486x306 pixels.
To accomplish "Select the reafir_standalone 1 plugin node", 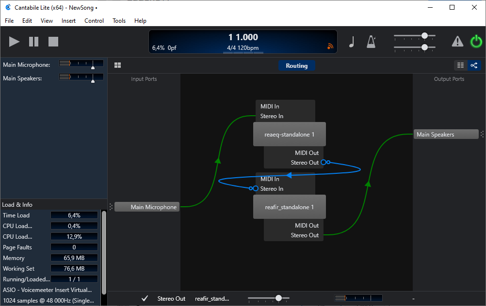I will (289, 207).
